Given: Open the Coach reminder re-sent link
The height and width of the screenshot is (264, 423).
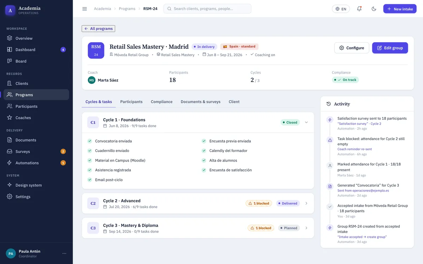Looking at the screenshot, I should click(355, 149).
